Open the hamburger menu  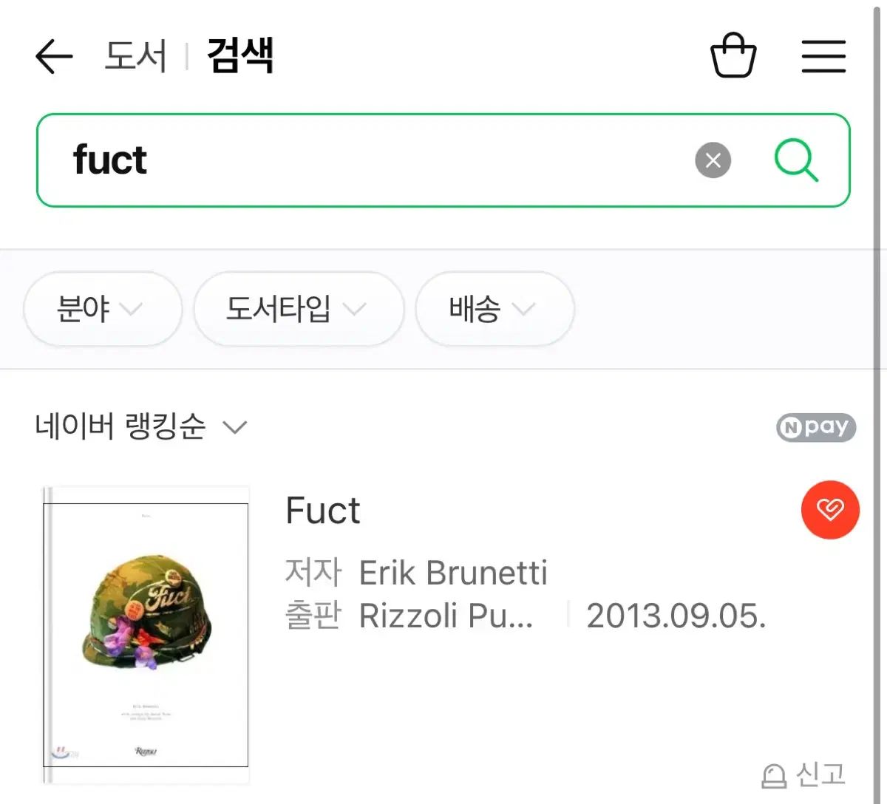823,56
